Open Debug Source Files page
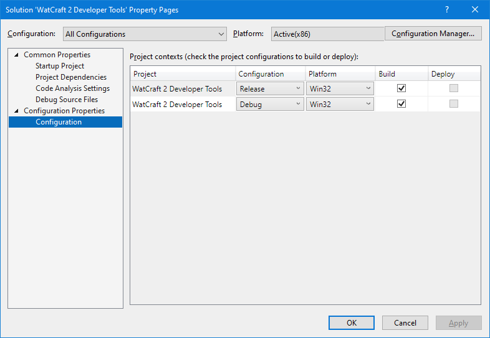This screenshot has height=338, width=490. coord(67,100)
